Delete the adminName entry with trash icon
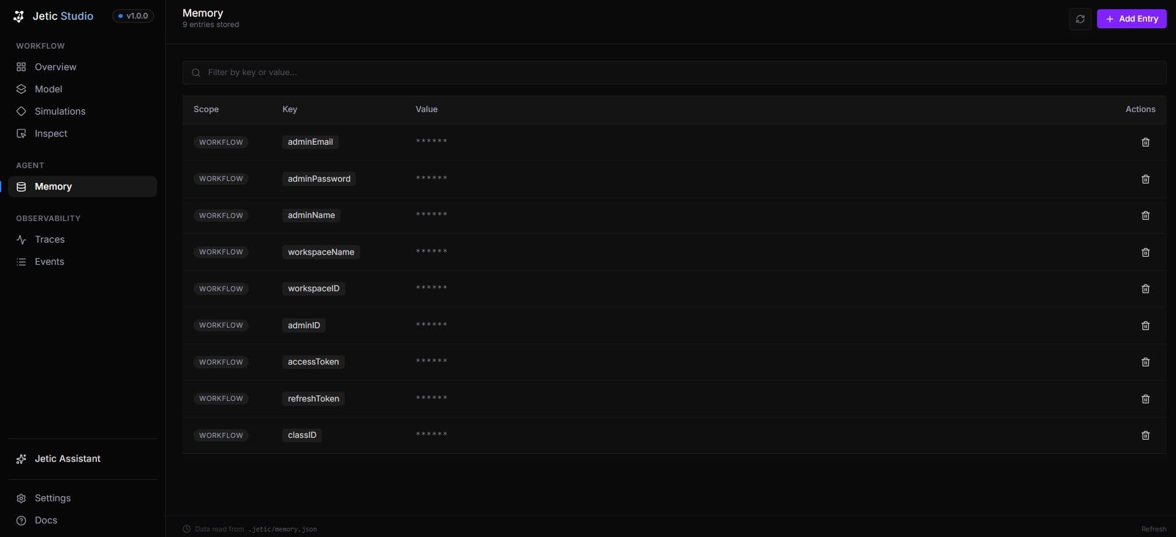Image resolution: width=1176 pixels, height=537 pixels. (1145, 216)
